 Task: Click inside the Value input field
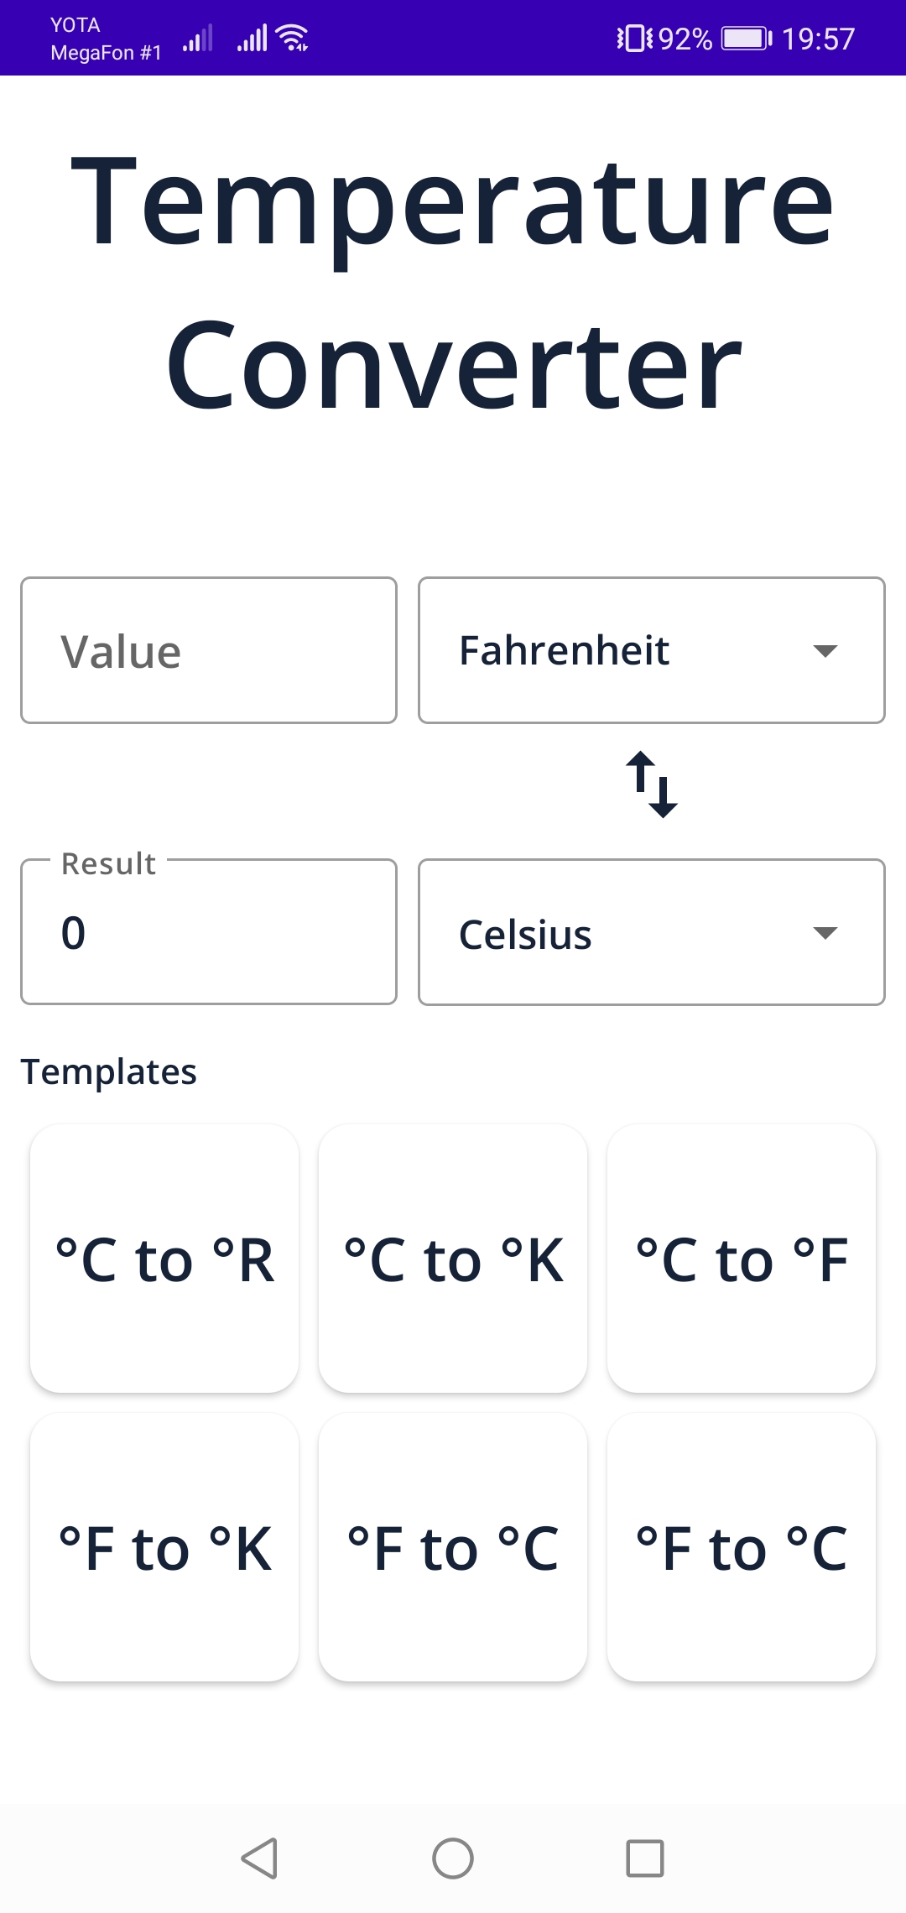(209, 649)
